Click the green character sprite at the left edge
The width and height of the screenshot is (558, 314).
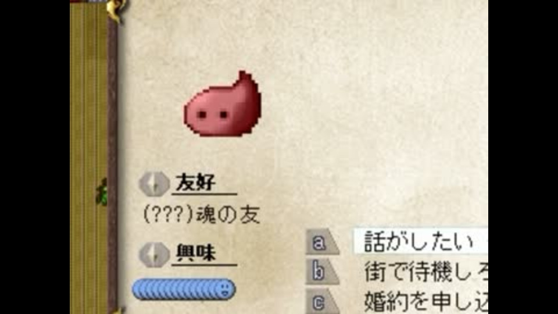click(102, 192)
